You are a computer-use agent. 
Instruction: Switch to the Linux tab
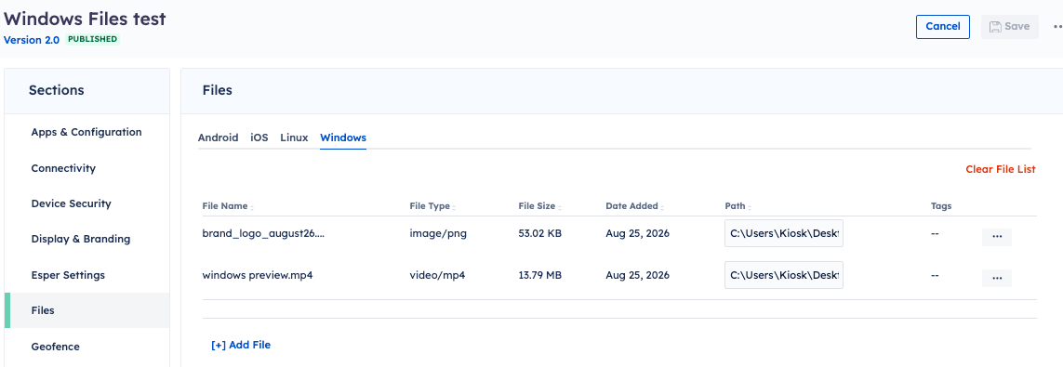pyautogui.click(x=294, y=138)
